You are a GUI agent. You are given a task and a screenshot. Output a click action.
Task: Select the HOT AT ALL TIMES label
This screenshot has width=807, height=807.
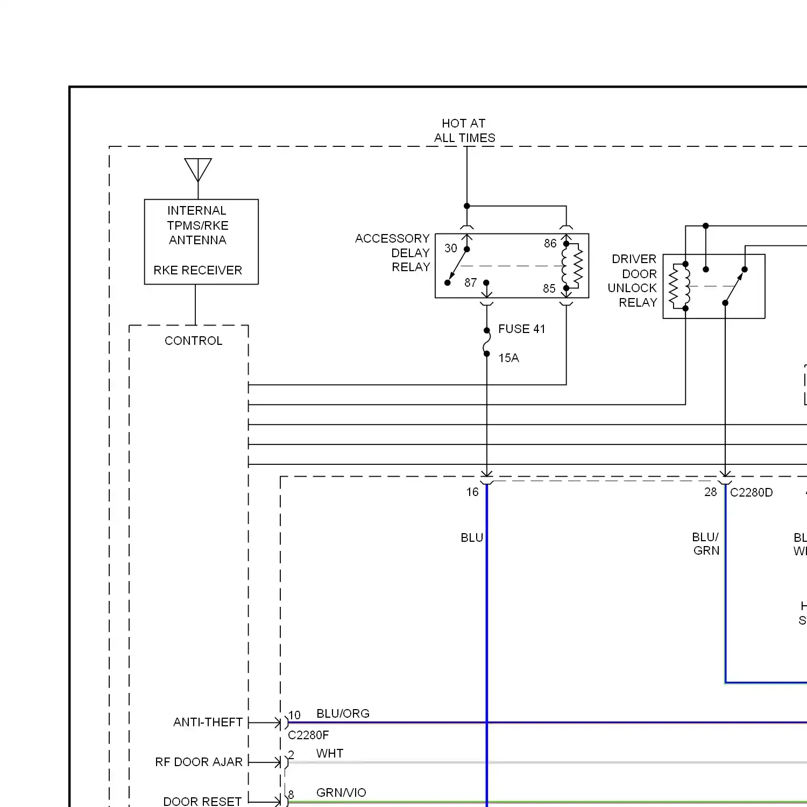pos(464,131)
